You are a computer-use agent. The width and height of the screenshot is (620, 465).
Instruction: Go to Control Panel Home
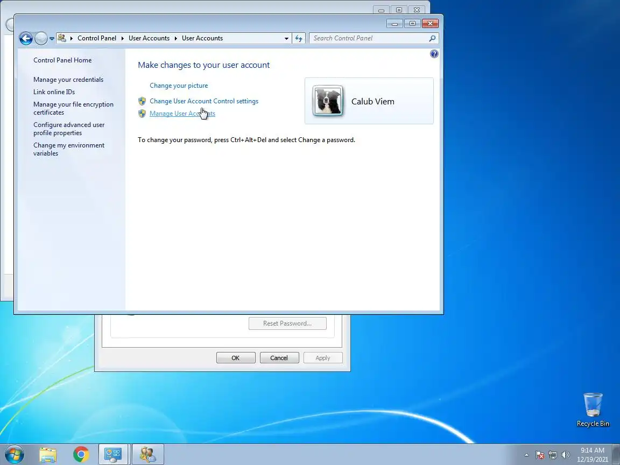pyautogui.click(x=62, y=60)
